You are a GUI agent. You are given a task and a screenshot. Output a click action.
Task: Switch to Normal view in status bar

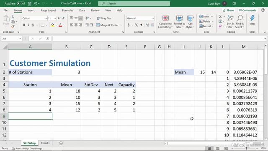[209, 148]
